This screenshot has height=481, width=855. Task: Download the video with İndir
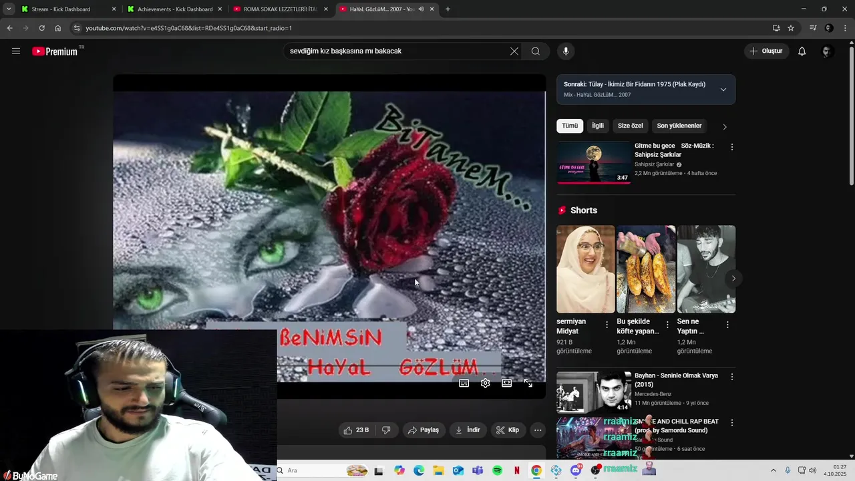[x=468, y=430]
